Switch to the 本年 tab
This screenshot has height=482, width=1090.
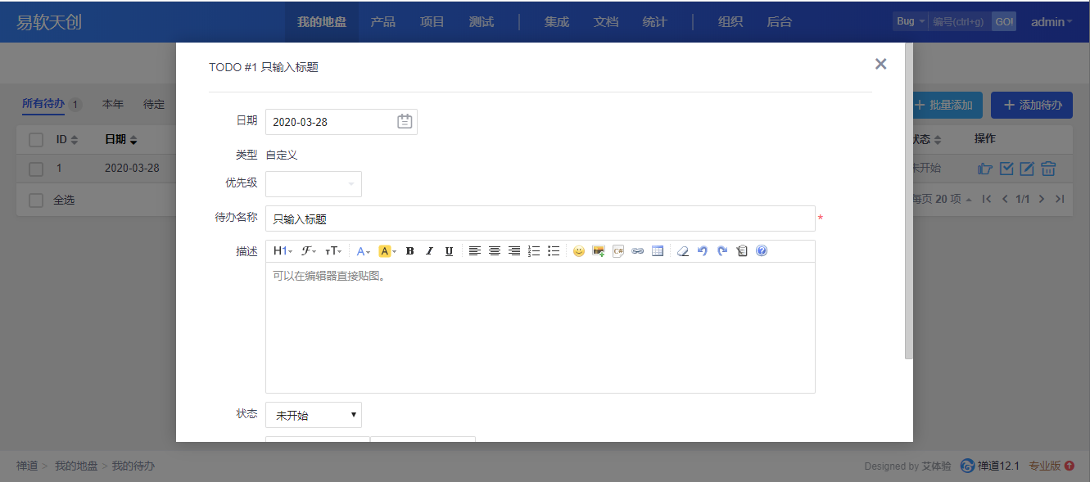(x=113, y=104)
